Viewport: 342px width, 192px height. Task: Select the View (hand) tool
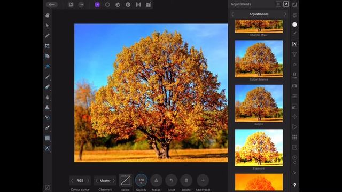[48, 15]
